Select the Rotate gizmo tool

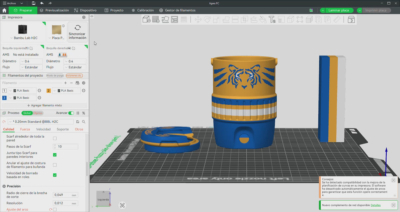(207, 19)
